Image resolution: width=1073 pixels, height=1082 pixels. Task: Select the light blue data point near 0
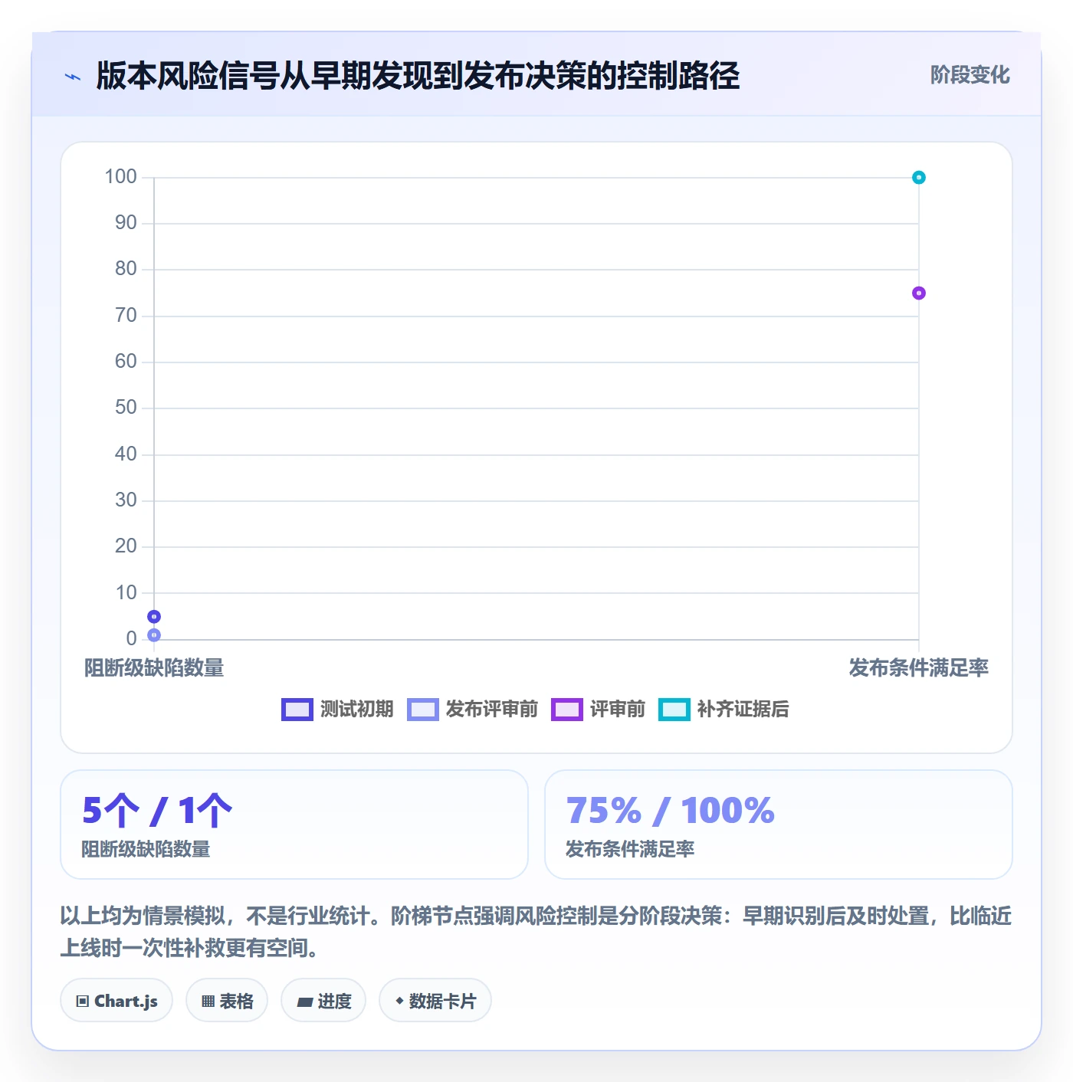click(x=154, y=635)
